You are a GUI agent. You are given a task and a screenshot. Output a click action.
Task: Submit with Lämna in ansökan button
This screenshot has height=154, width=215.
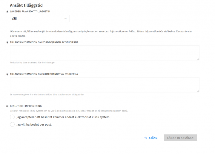[x=180, y=138]
